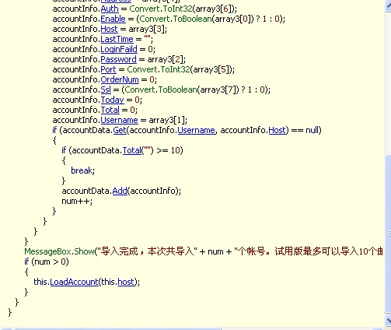Screen dimensions: 391x330
Task: Follow the this.host field link
Action: [126, 282]
